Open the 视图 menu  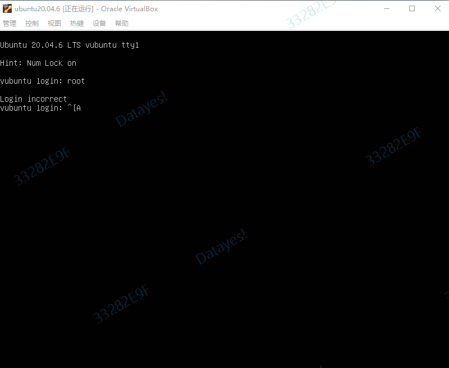tap(54, 24)
